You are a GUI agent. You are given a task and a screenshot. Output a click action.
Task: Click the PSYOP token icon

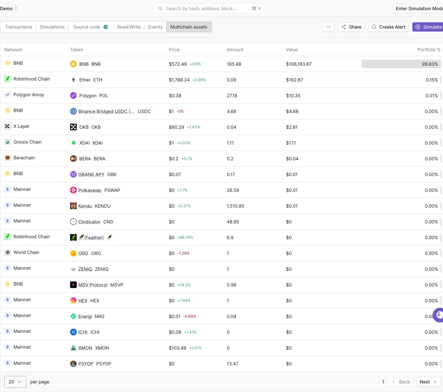(73, 364)
